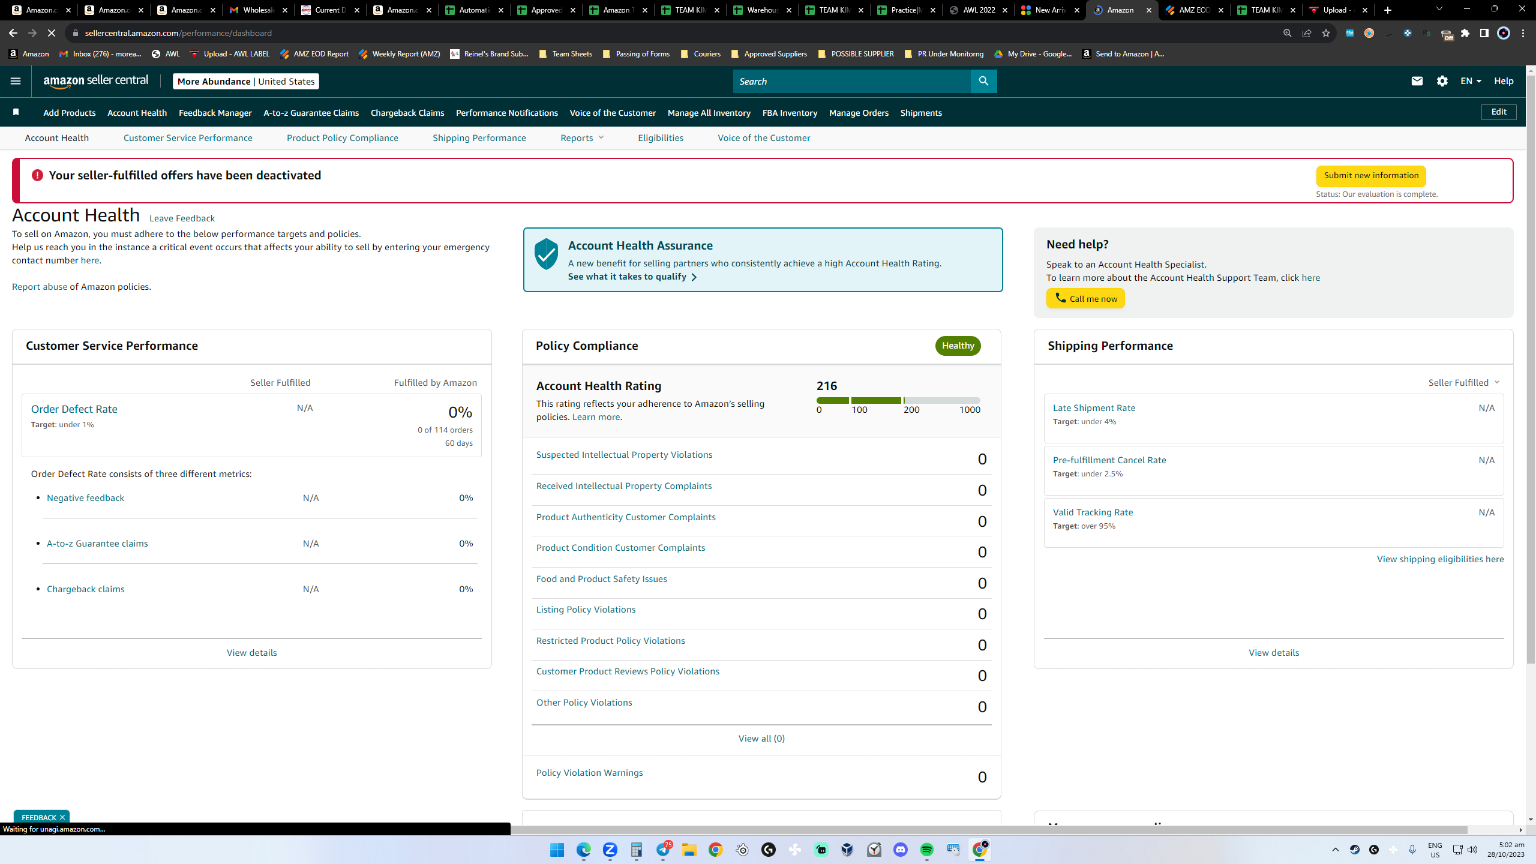
Task: Click the Edit button in the navigation bar
Action: 1499,112
